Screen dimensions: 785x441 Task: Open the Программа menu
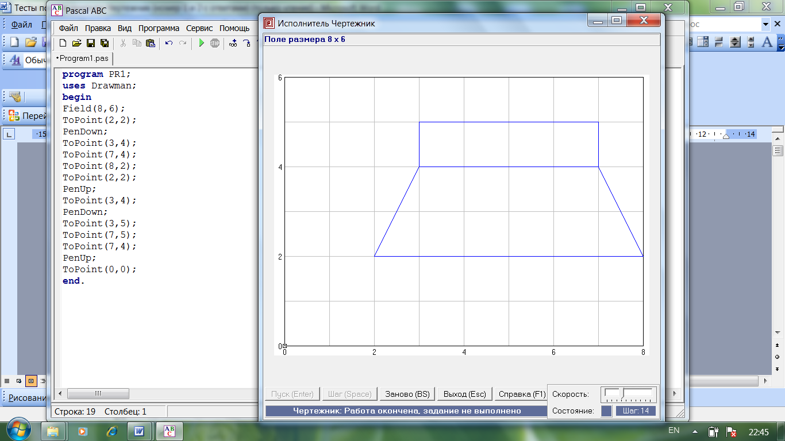(159, 28)
